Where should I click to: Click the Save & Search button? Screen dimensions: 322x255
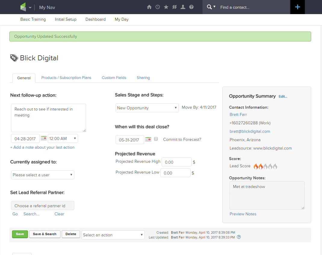pyautogui.click(x=45, y=234)
